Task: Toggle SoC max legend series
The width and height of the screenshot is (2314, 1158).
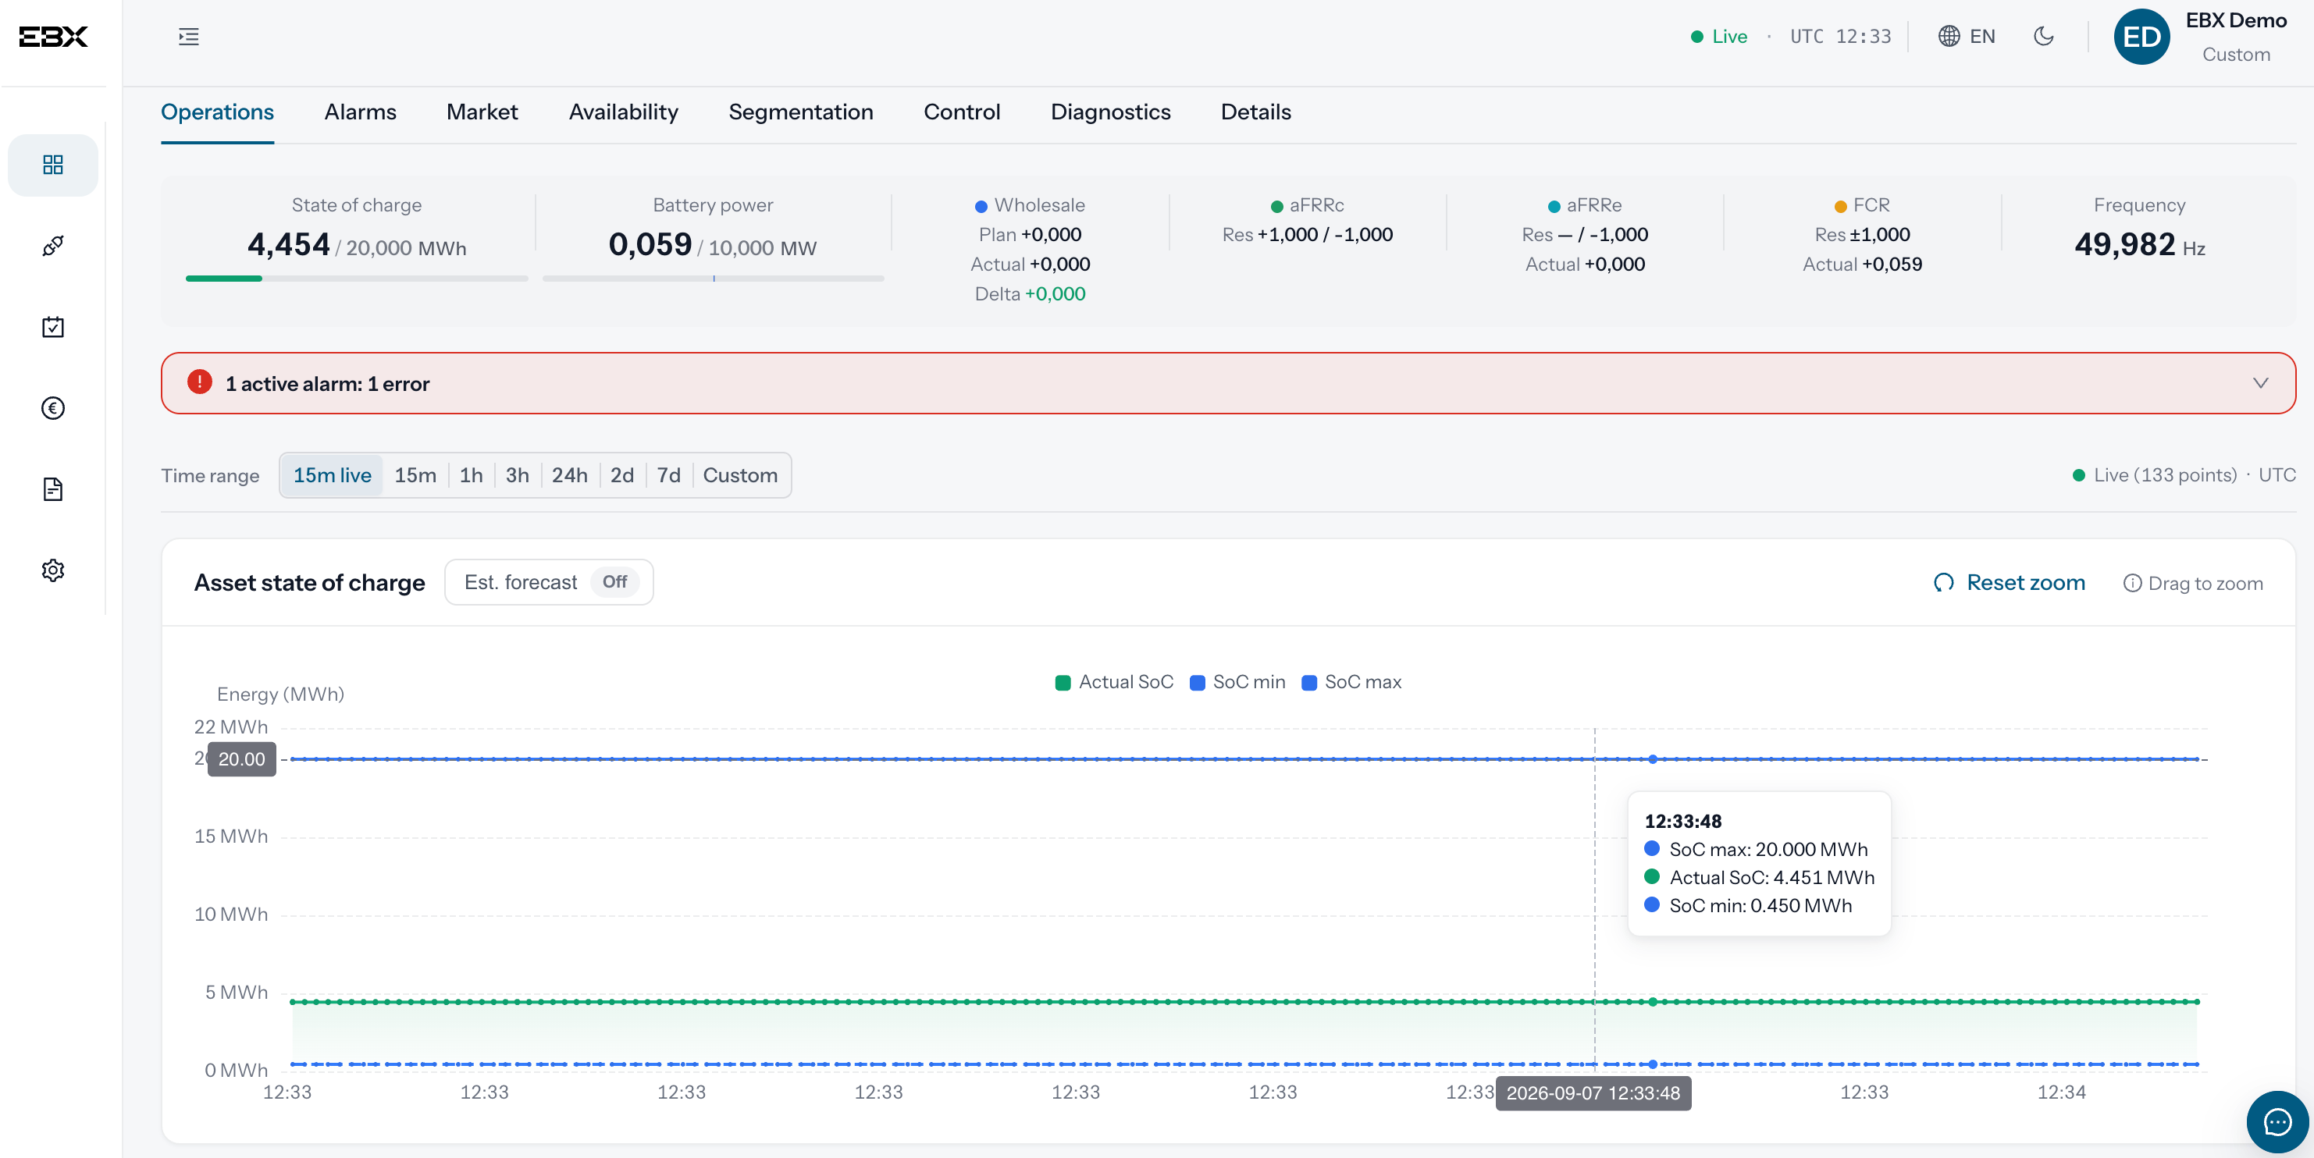Action: (1351, 682)
